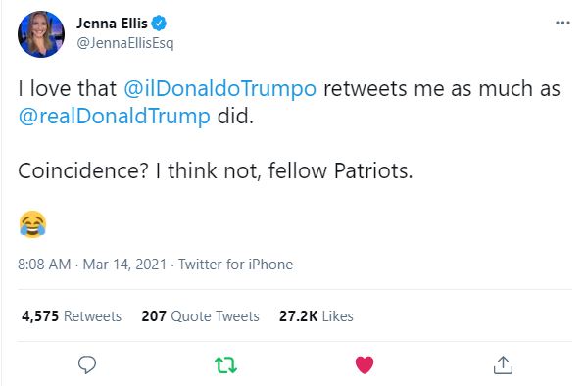Unlike the tweet with the red heart
This screenshot has width=585, height=386.
point(365,364)
